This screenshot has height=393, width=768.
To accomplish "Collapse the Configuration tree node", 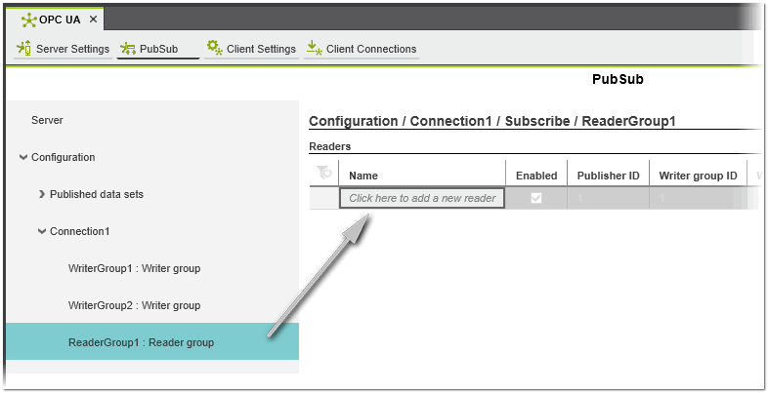I will click(23, 157).
